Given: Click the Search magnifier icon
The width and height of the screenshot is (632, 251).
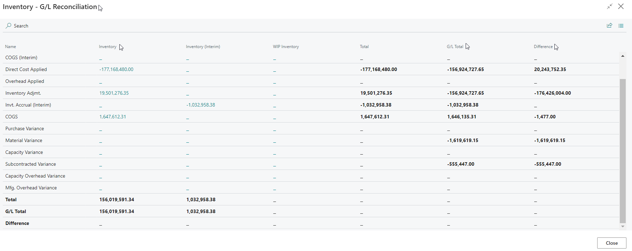Looking at the screenshot, I should click(x=8, y=26).
